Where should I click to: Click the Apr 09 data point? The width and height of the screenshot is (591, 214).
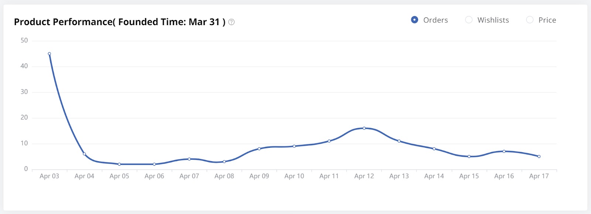259,149
